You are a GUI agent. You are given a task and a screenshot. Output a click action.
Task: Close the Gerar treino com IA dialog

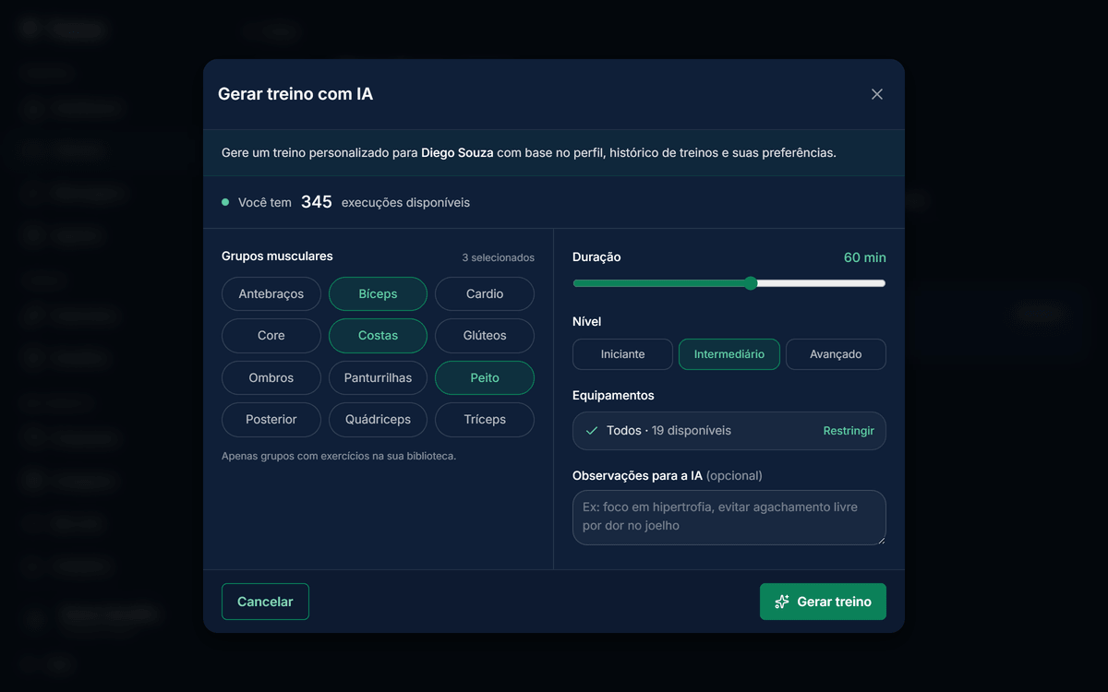coord(877,94)
